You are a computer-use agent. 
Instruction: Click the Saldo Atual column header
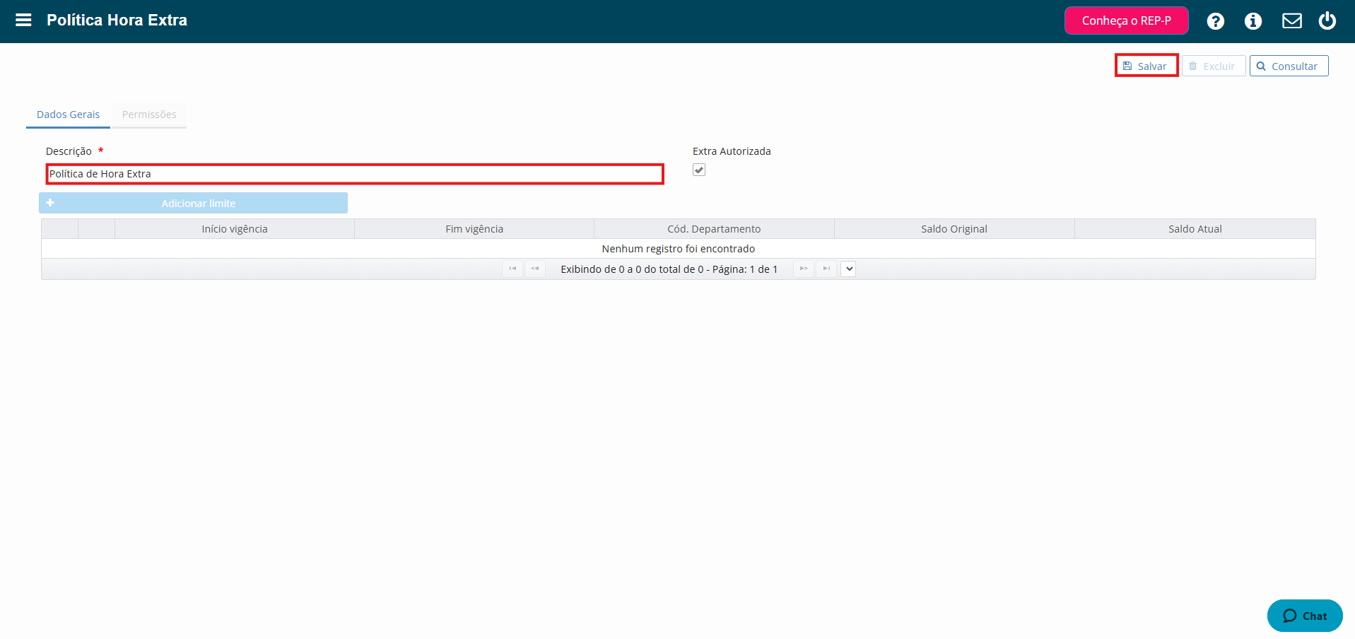(1195, 229)
